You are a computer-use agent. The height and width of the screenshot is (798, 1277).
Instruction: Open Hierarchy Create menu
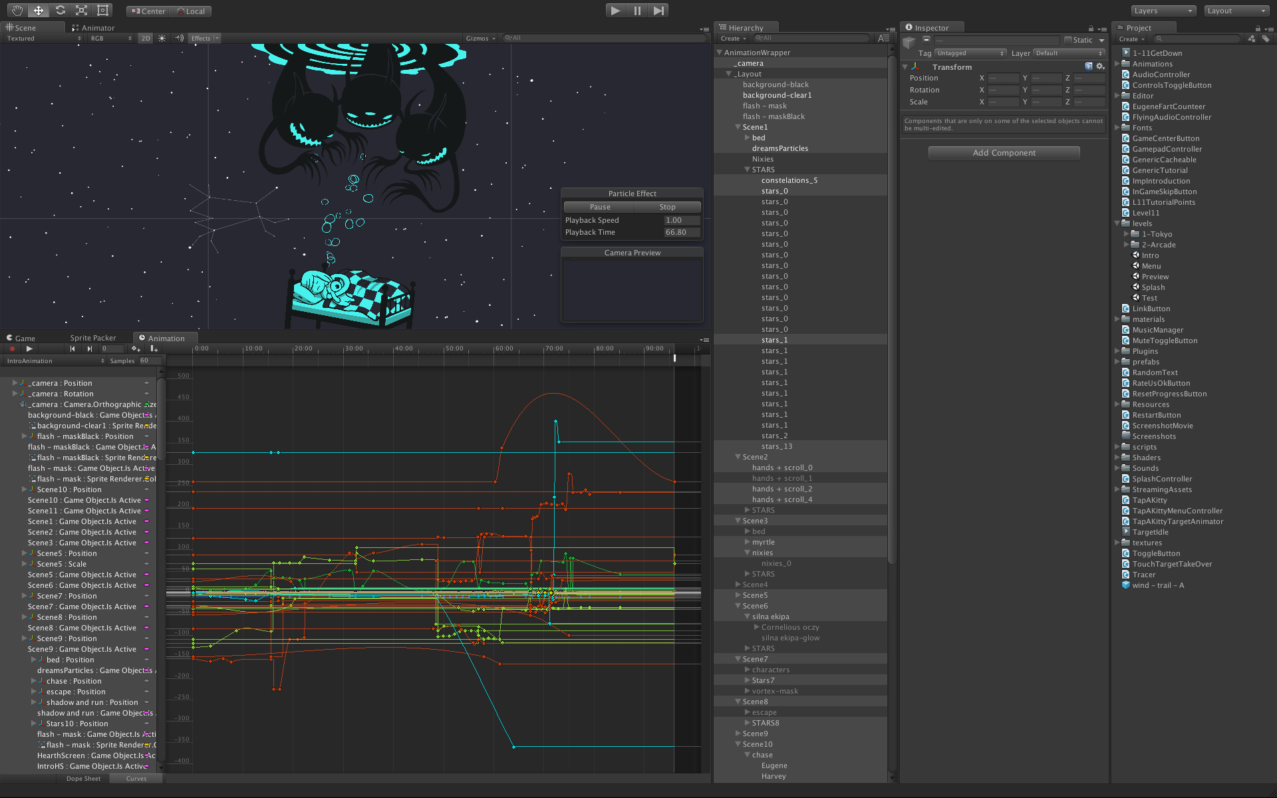pyautogui.click(x=733, y=39)
